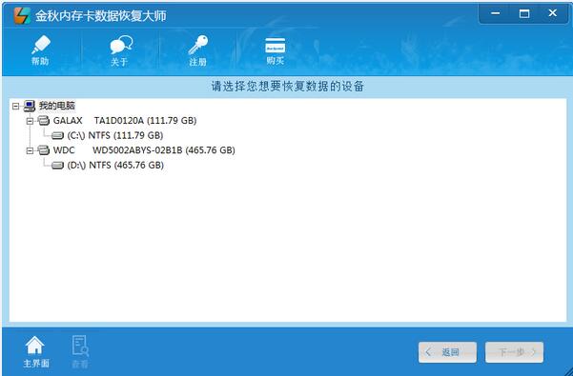The width and height of the screenshot is (573, 376).
Task: Select GALAX TA1D0120A (111.79 GB) device
Action: coord(125,120)
